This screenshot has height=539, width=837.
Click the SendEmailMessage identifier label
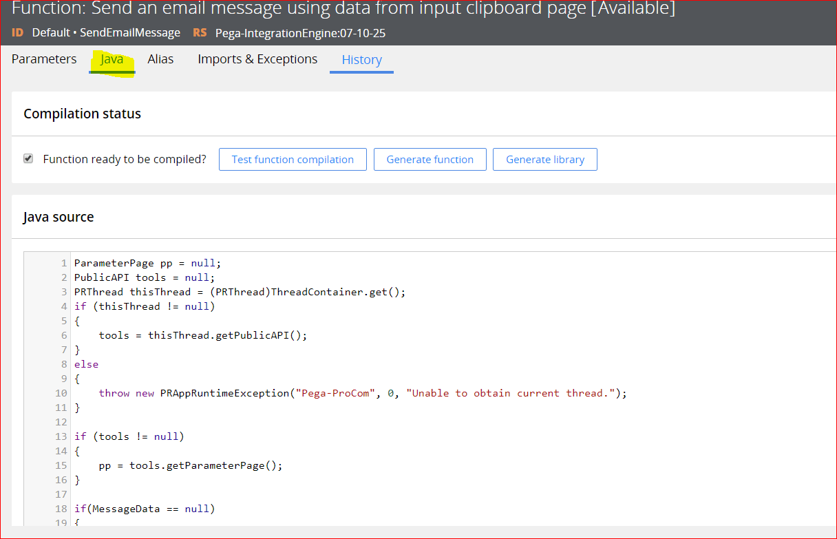(138, 32)
